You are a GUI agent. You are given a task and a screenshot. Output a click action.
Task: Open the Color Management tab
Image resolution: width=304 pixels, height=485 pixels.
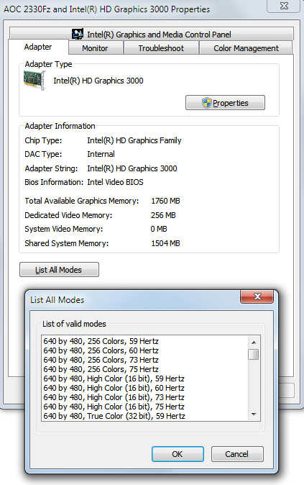click(246, 48)
